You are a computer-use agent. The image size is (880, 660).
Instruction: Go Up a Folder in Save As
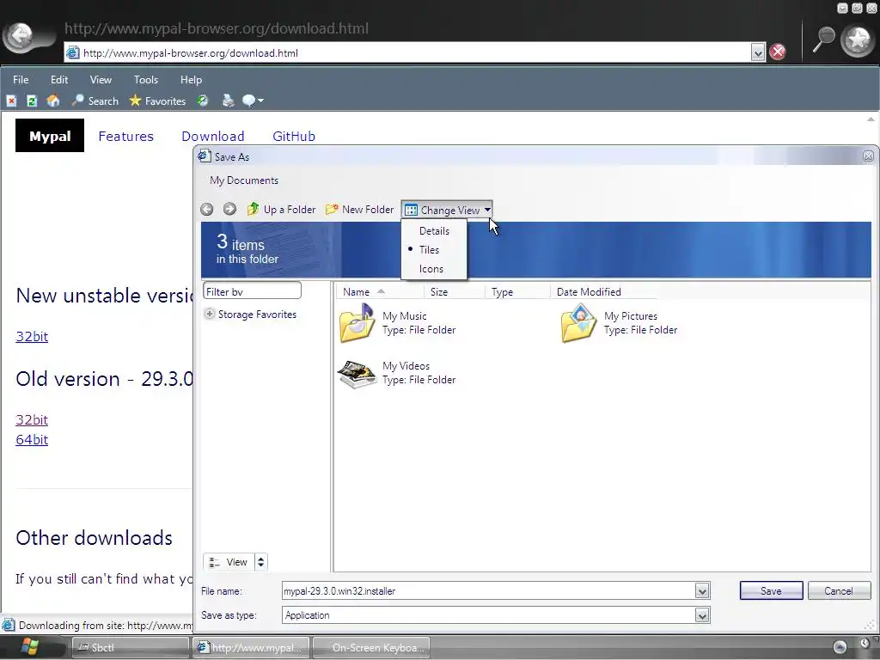click(x=281, y=210)
